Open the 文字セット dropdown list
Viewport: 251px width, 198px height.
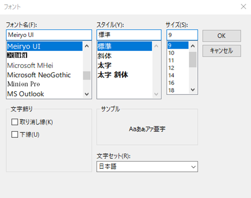147,167
